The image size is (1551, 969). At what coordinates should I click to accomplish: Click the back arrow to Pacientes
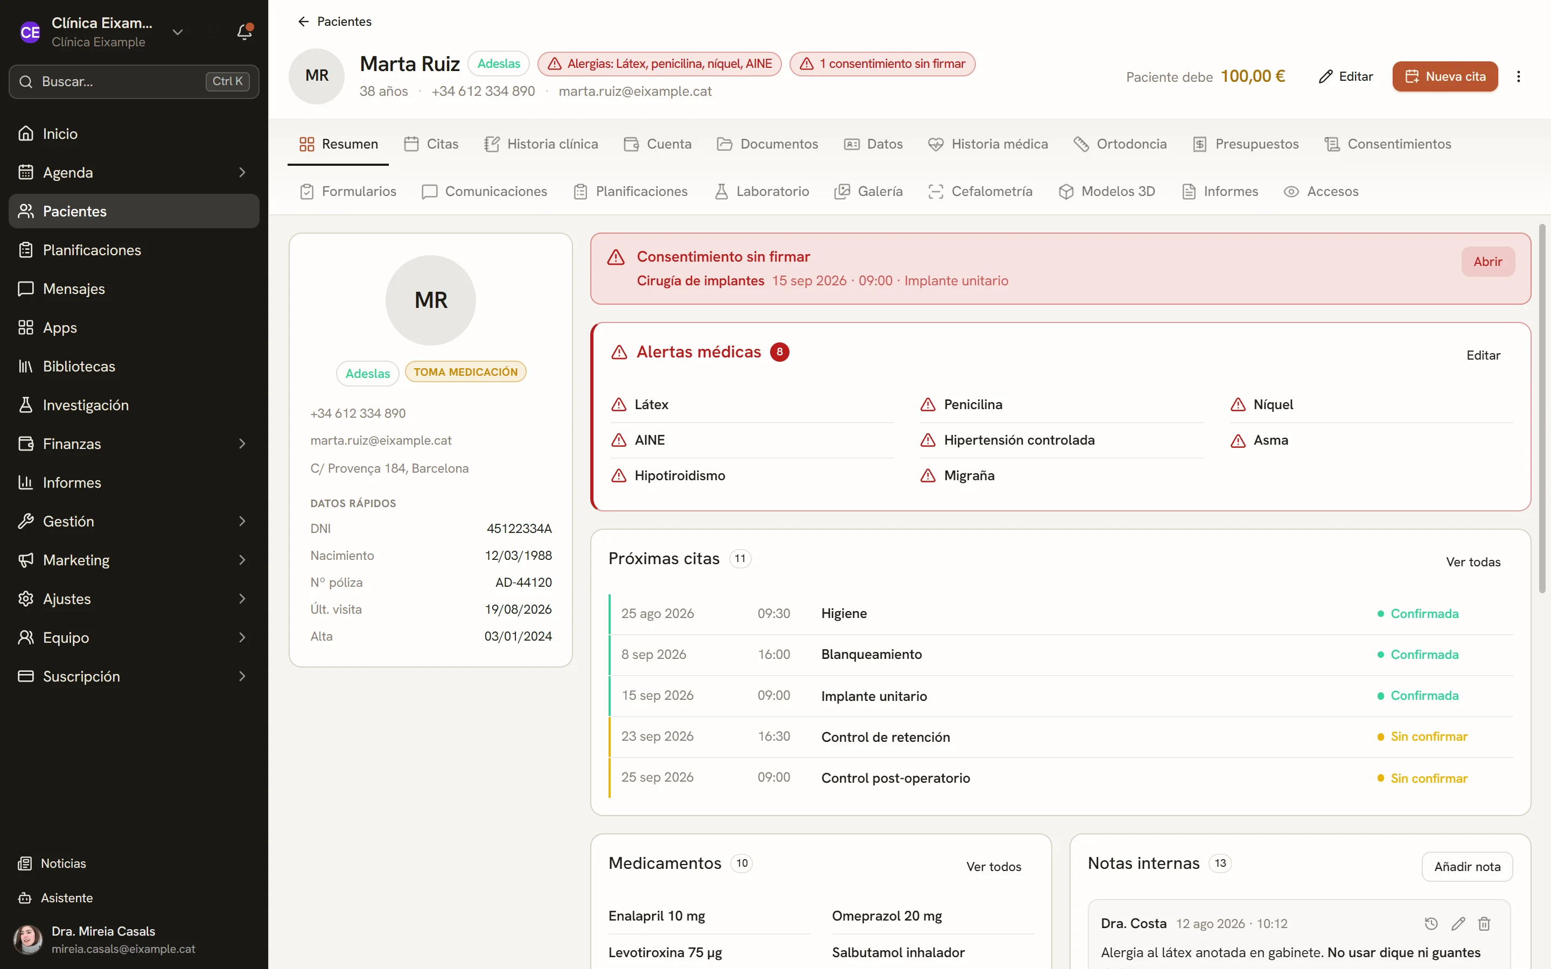pyautogui.click(x=303, y=22)
